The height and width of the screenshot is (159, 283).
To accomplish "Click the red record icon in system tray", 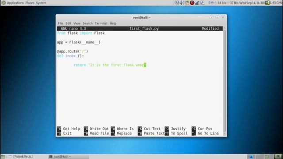I will 192,3.
